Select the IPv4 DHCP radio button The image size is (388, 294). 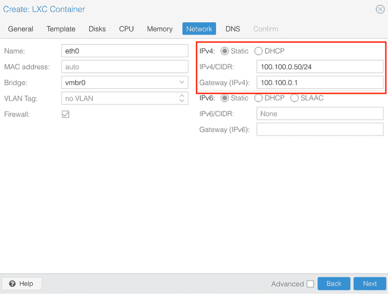tap(259, 51)
